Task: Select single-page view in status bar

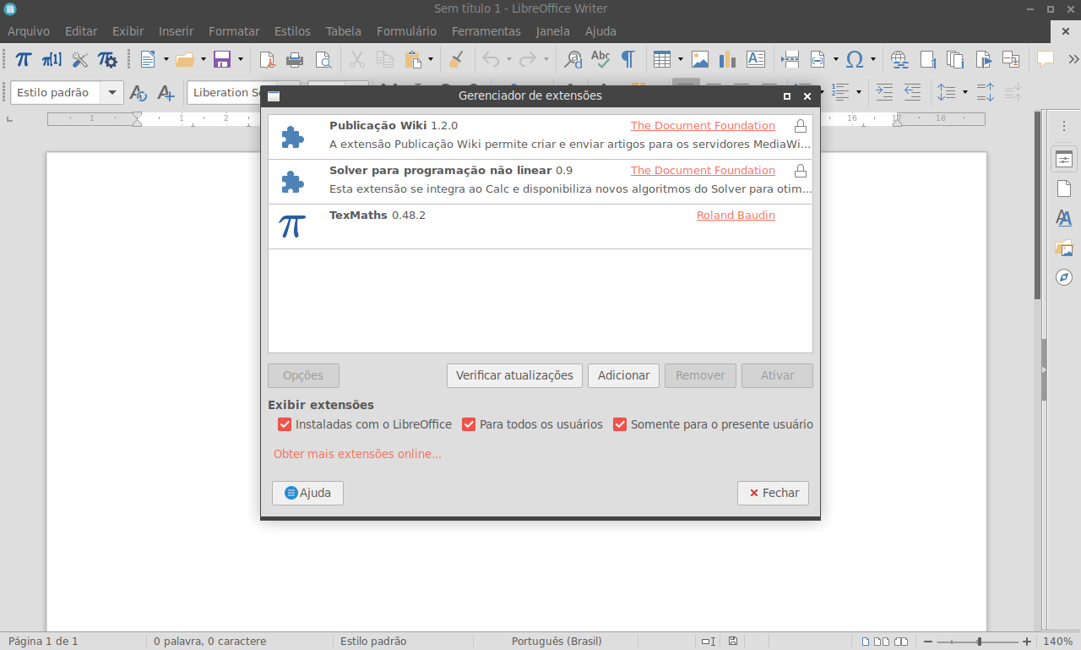Action: pyautogui.click(x=865, y=642)
